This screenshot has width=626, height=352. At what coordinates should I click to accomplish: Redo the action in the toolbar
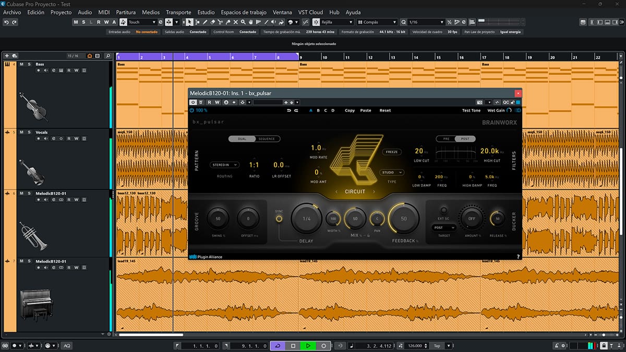(x=14, y=22)
